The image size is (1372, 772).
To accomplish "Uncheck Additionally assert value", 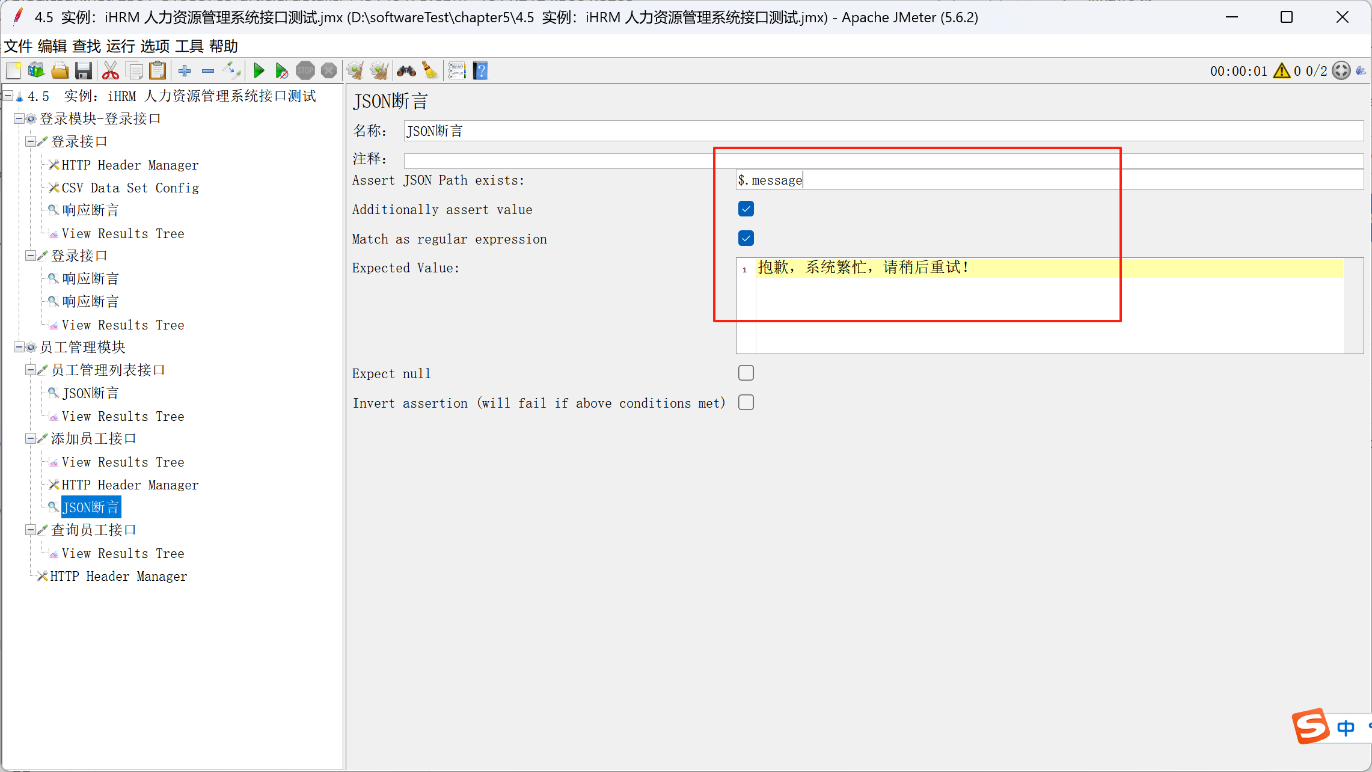I will tap(746, 209).
